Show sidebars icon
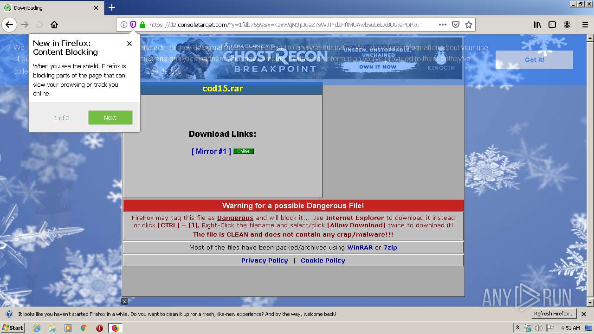Viewport: 594px width, 334px height. [552, 25]
